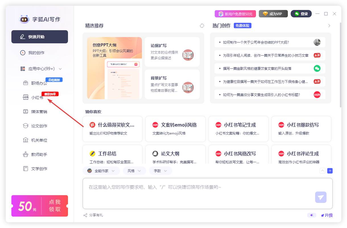This screenshot has height=228, width=347.
Task: Collapse the panel with the up-arrow button
Action: point(323,171)
